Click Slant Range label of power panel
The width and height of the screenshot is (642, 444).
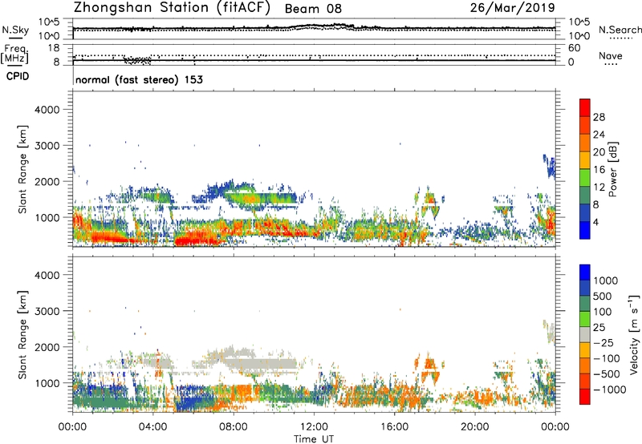[22, 169]
